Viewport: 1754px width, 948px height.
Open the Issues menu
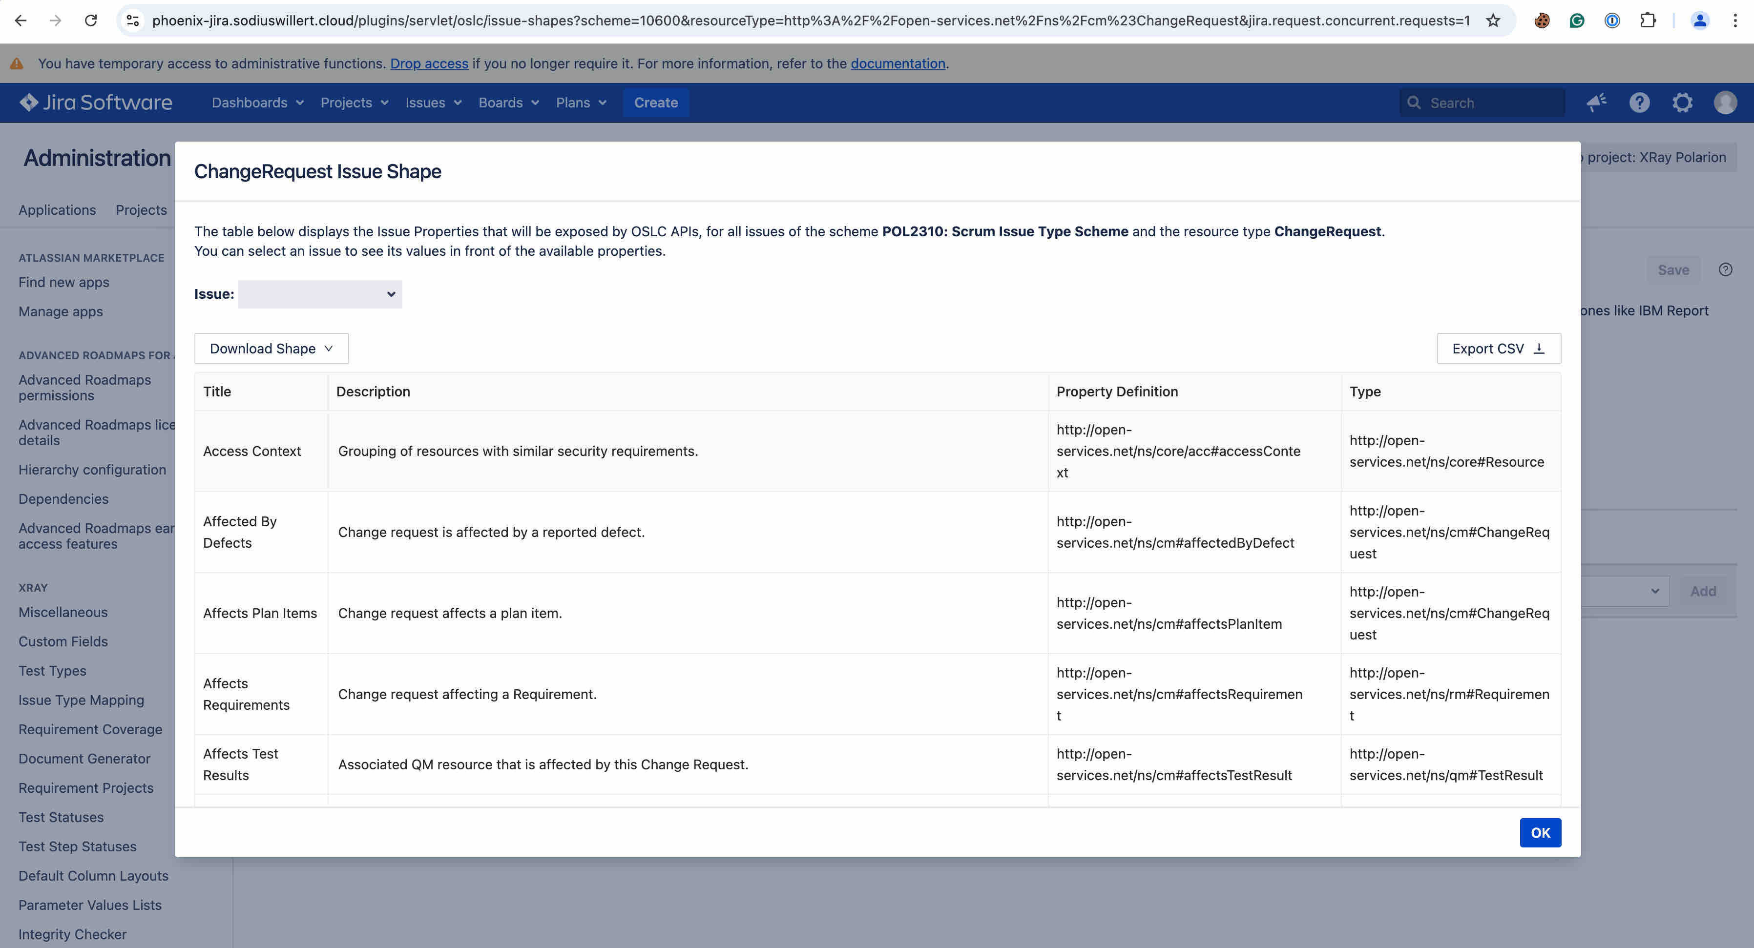point(433,103)
